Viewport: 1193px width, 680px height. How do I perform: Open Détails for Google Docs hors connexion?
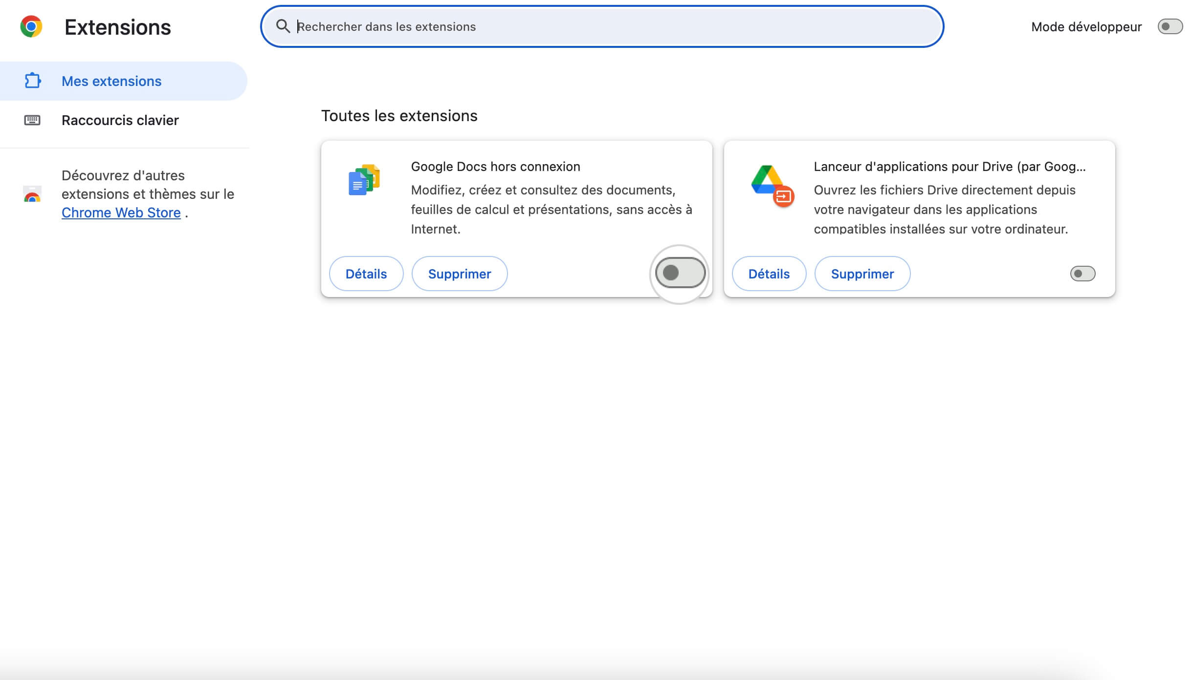366,274
